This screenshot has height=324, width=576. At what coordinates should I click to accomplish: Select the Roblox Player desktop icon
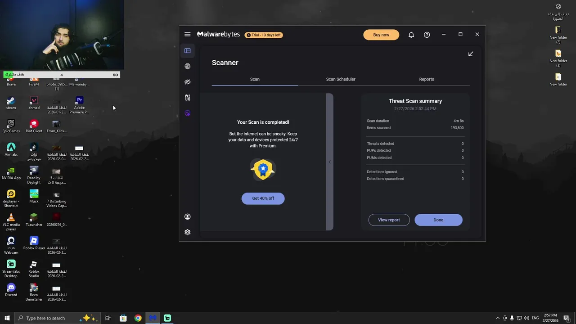pos(34,243)
